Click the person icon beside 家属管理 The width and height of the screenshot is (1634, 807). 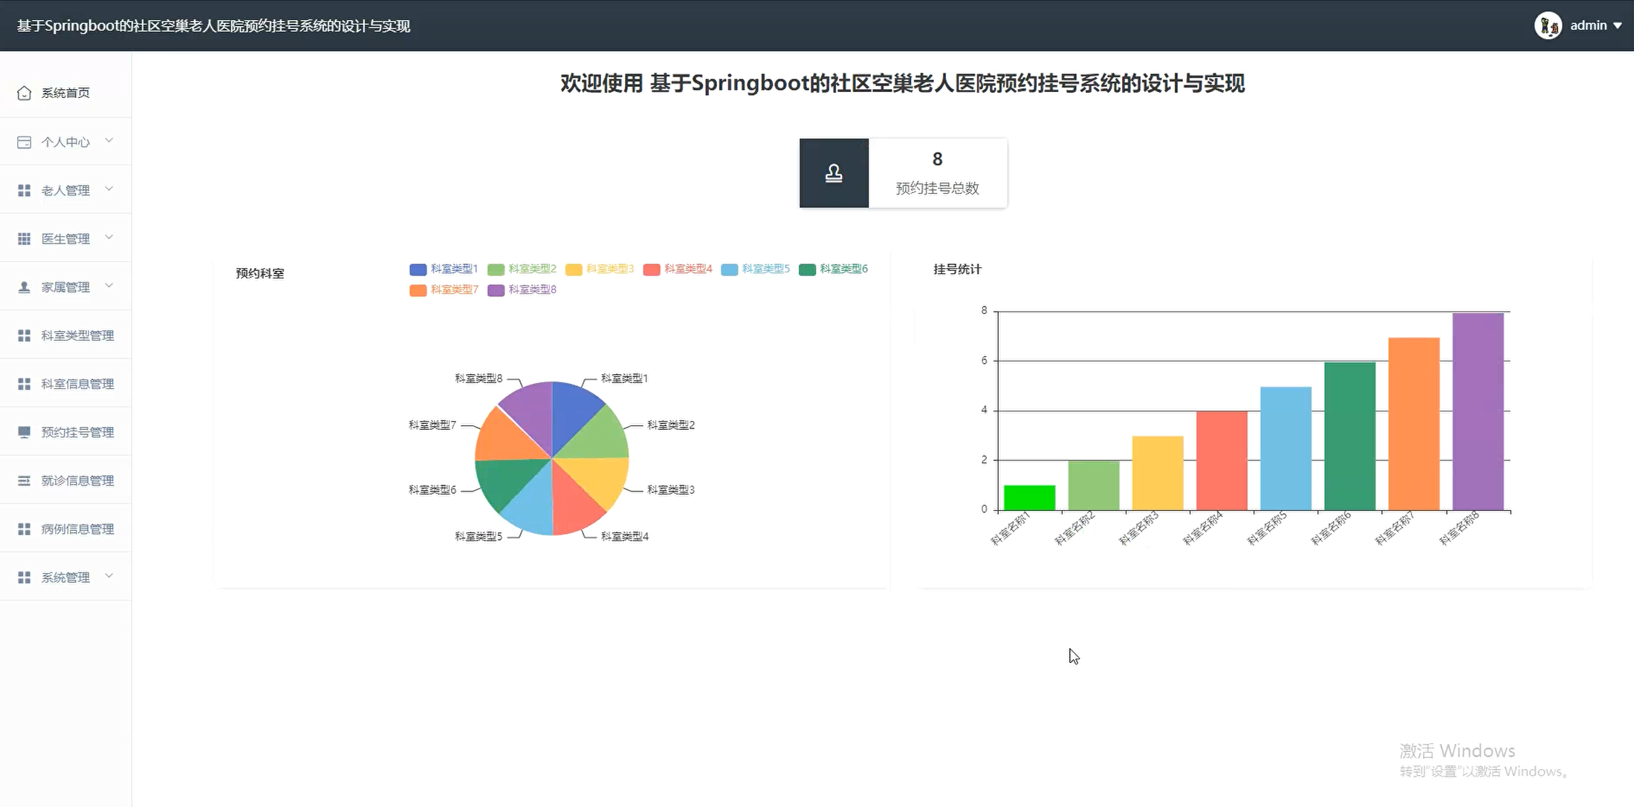pos(24,287)
